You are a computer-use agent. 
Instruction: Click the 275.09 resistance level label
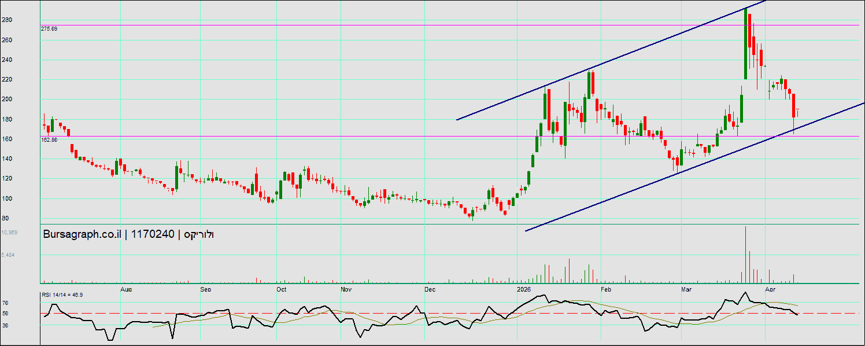click(x=49, y=28)
